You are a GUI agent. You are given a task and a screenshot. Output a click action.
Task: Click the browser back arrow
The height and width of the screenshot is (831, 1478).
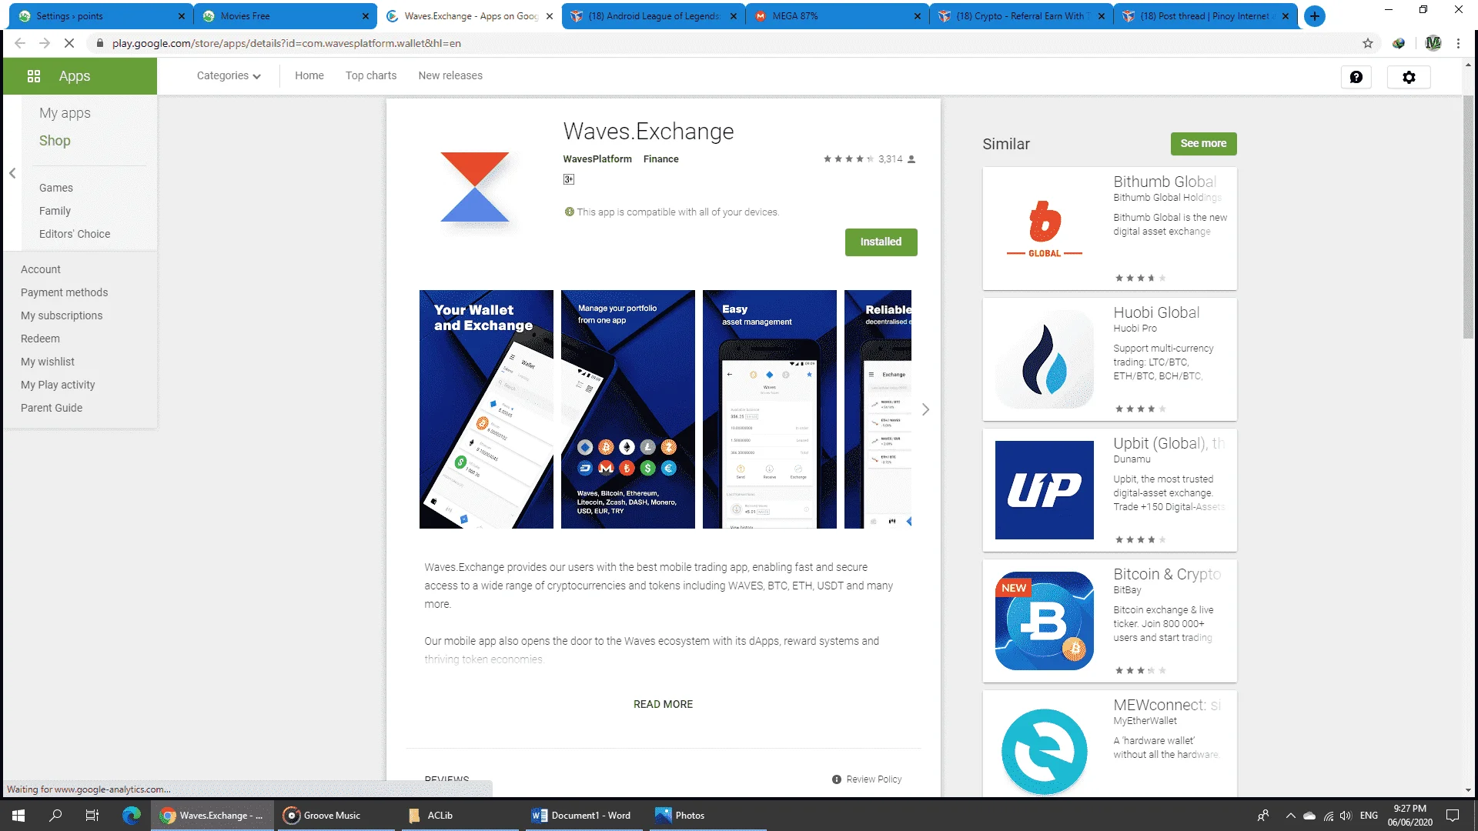[21, 43]
